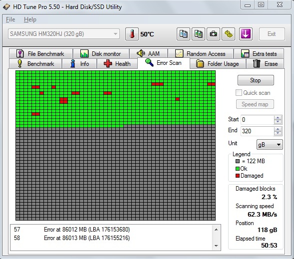294x259 pixels.
Task: Switch to the File Benchmark tab
Action: coord(41,54)
